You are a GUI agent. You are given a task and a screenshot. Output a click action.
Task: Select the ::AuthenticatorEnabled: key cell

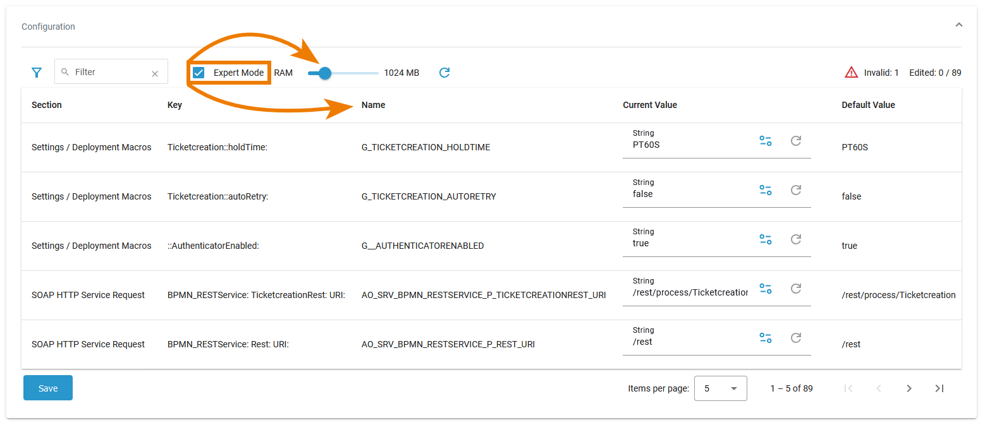[214, 246]
